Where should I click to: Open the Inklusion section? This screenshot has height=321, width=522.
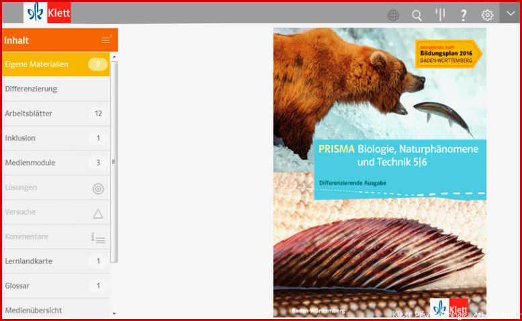pos(56,138)
